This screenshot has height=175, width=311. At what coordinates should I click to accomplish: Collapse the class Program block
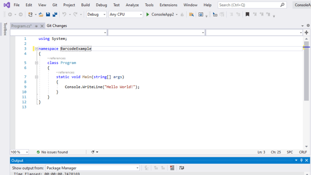pos(36,63)
